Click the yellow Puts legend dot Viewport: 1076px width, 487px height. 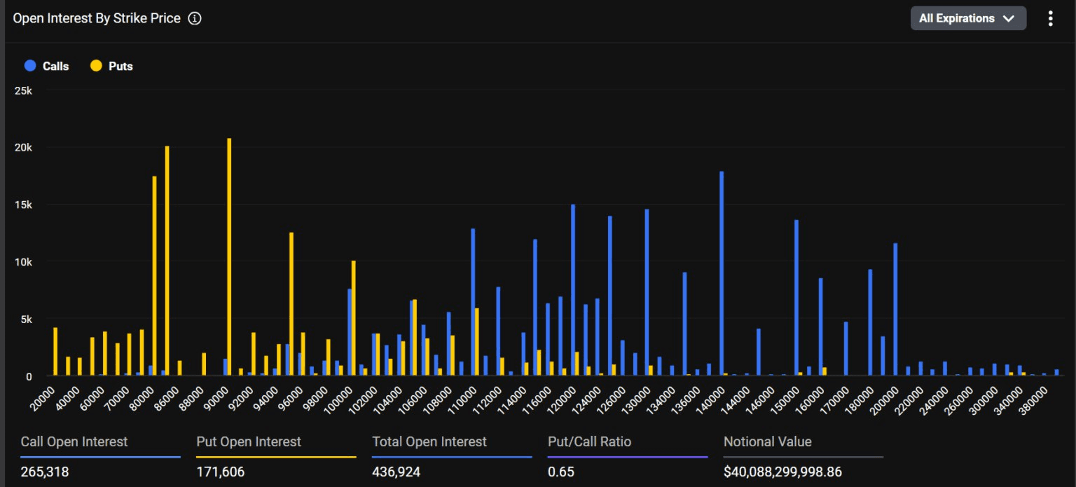(x=96, y=66)
